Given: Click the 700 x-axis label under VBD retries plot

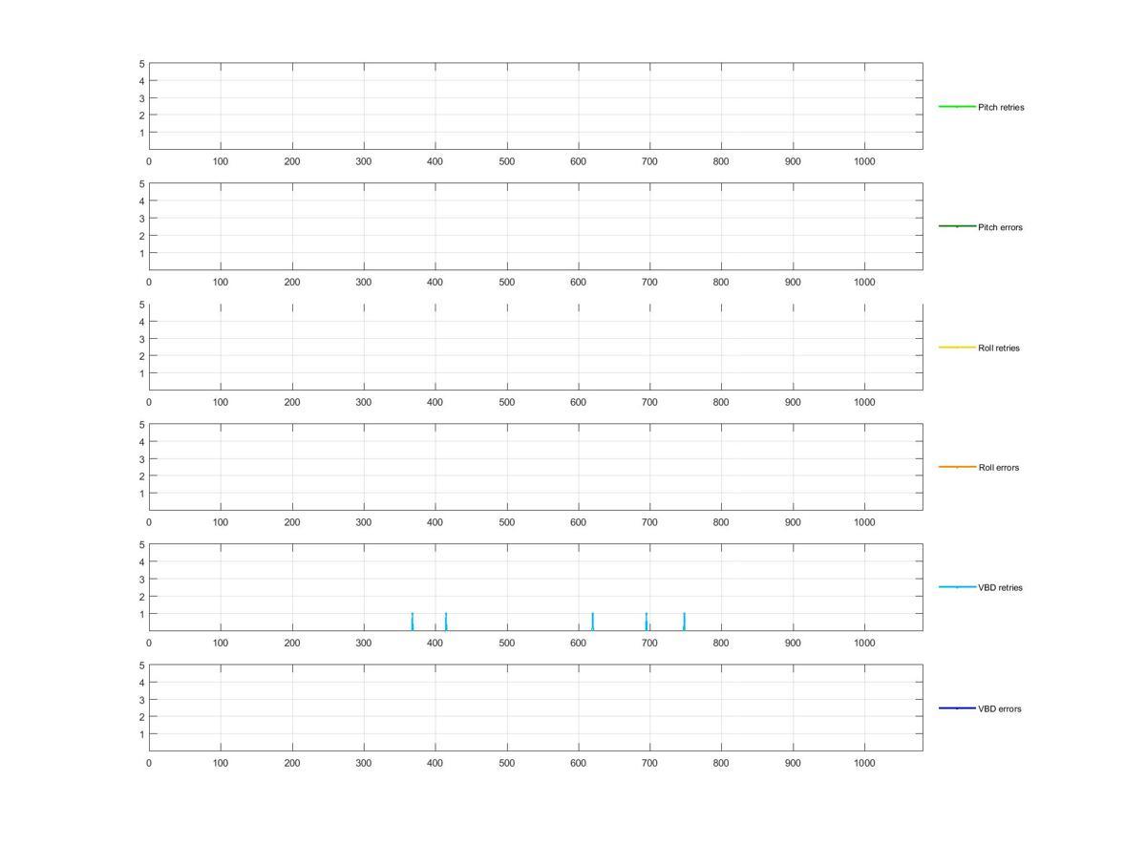Looking at the screenshot, I should click(649, 644).
